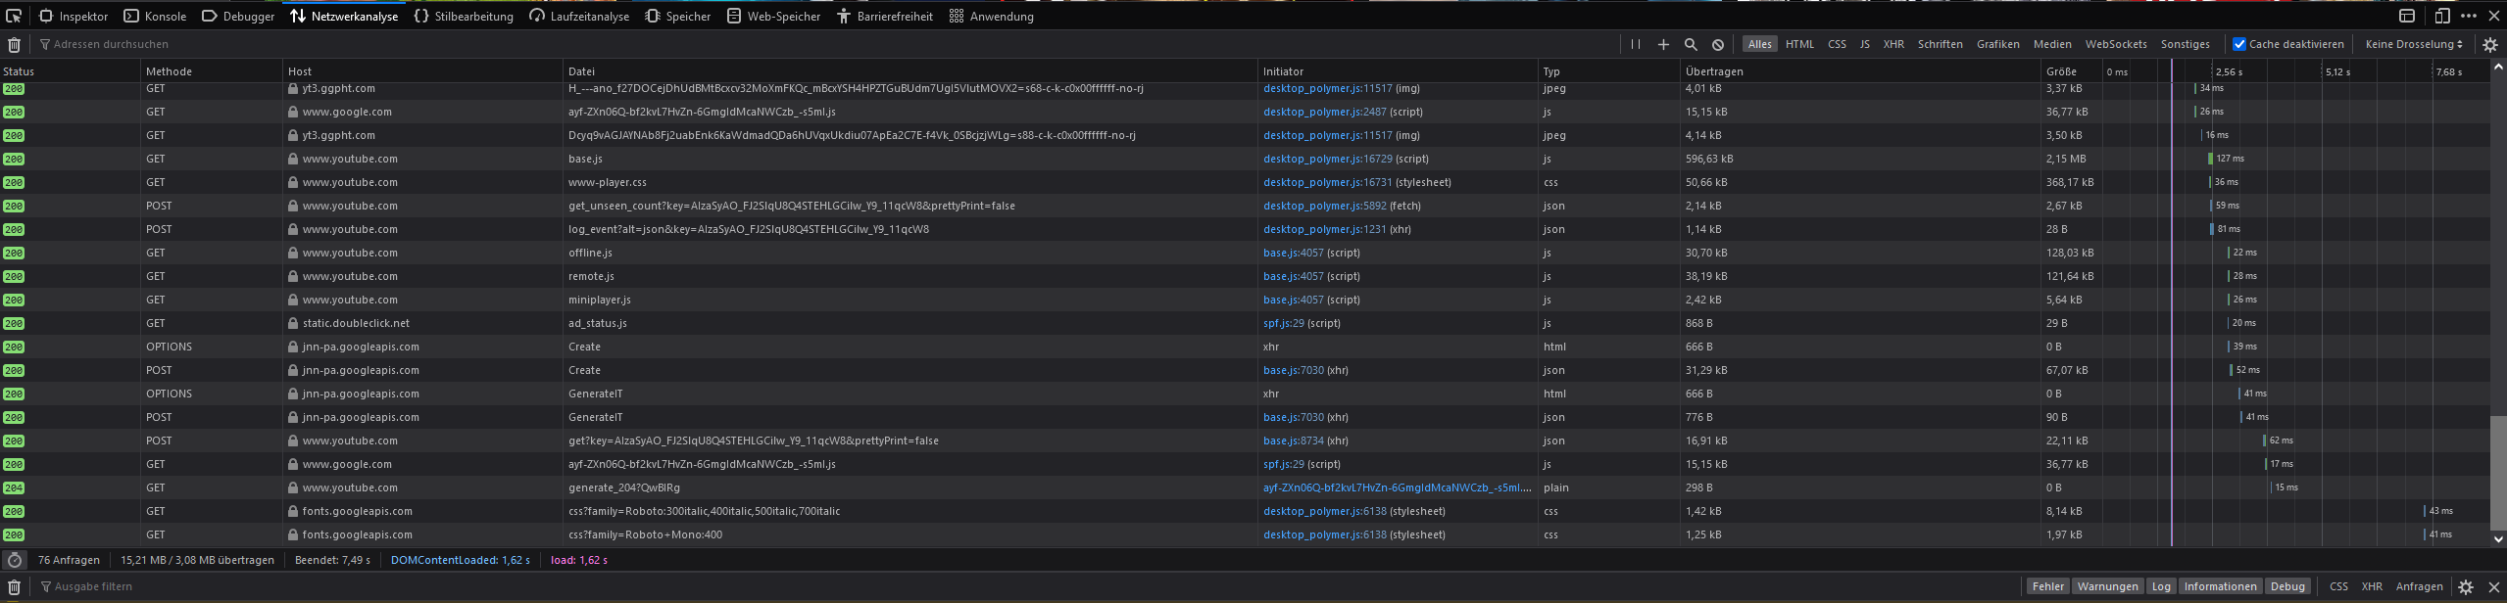This screenshot has height=603, width=2507.
Task: Sort by the Status column header
Action: [x=71, y=71]
